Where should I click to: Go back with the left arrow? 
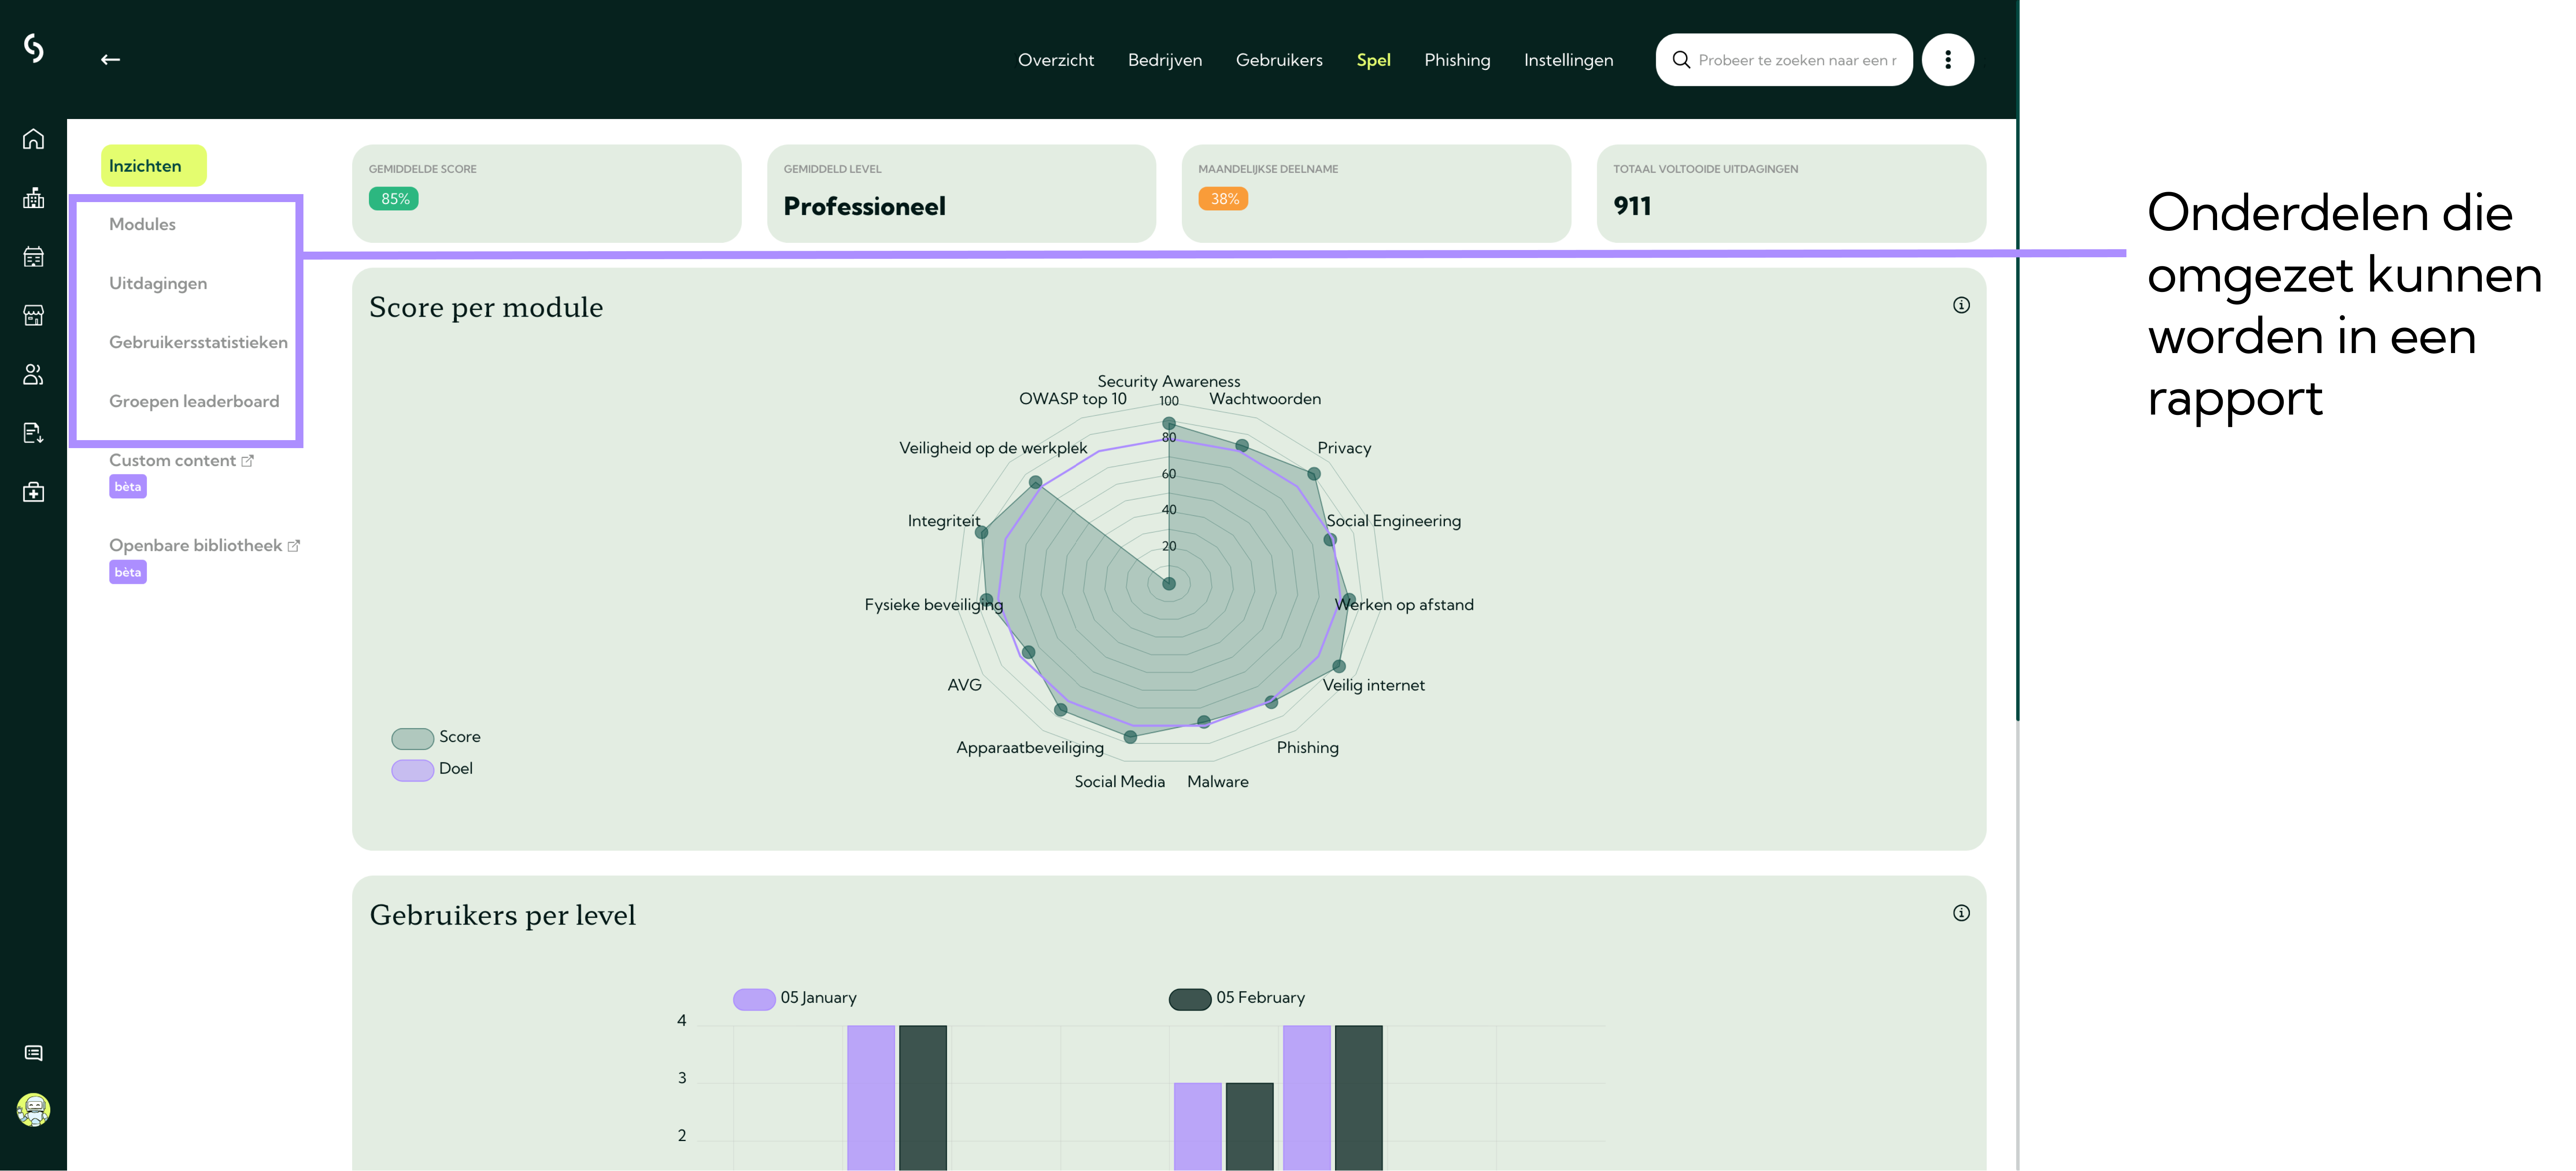tap(110, 60)
